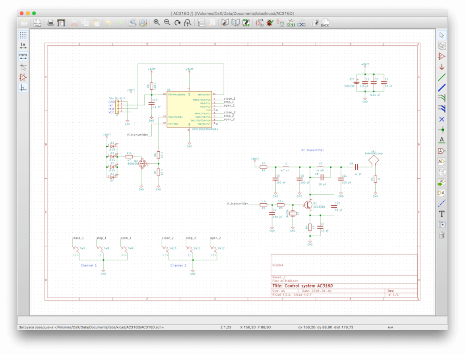This screenshot has height=355, width=465.
Task: Select the bus to bus entry tool
Action: [442, 109]
